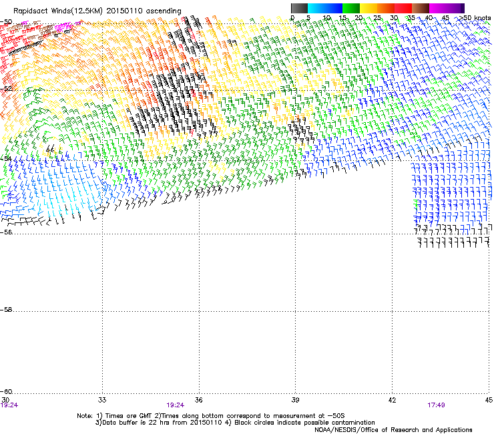Select the '42' longitude label
494x434 pixels.
coord(392,400)
